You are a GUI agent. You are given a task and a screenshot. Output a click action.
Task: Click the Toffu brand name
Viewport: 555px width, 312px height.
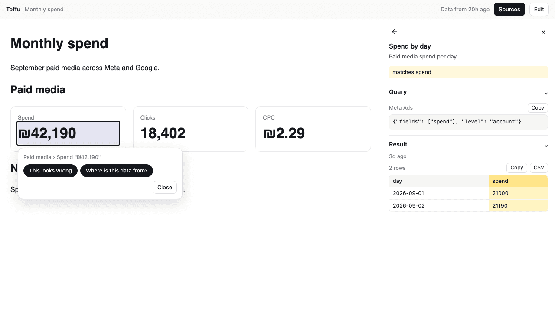[13, 10]
